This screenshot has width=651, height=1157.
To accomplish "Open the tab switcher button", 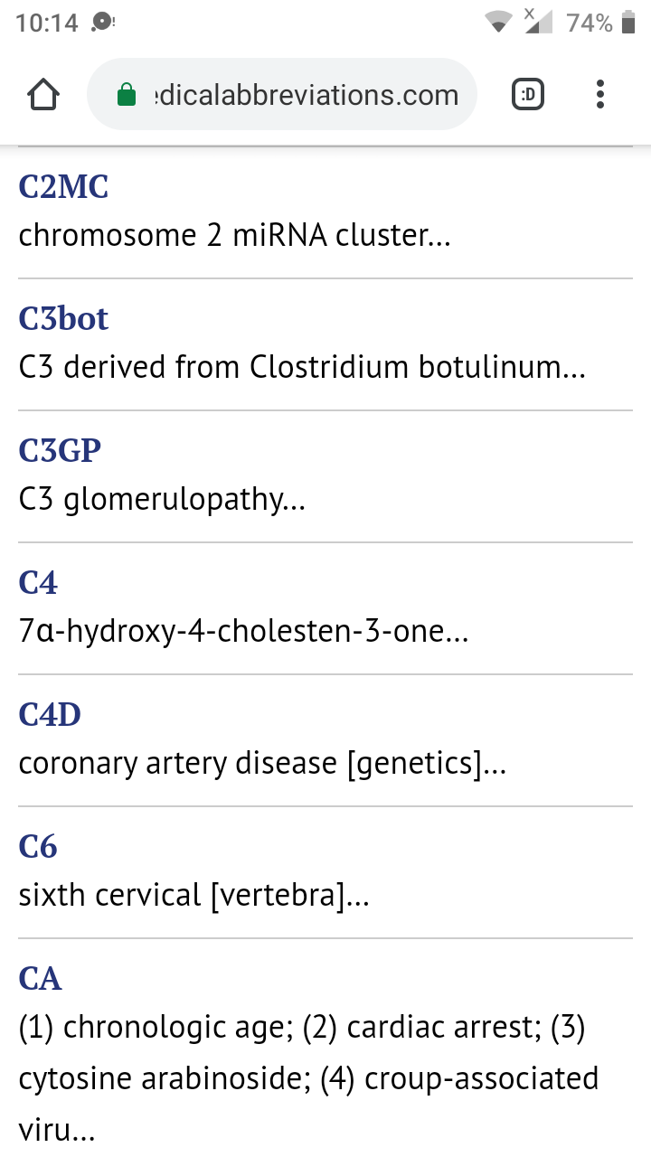I will [x=528, y=95].
